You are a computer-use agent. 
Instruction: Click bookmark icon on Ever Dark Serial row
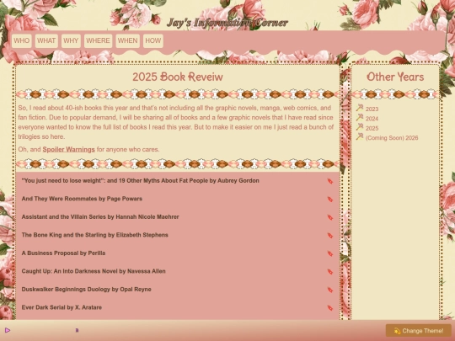tap(330, 308)
